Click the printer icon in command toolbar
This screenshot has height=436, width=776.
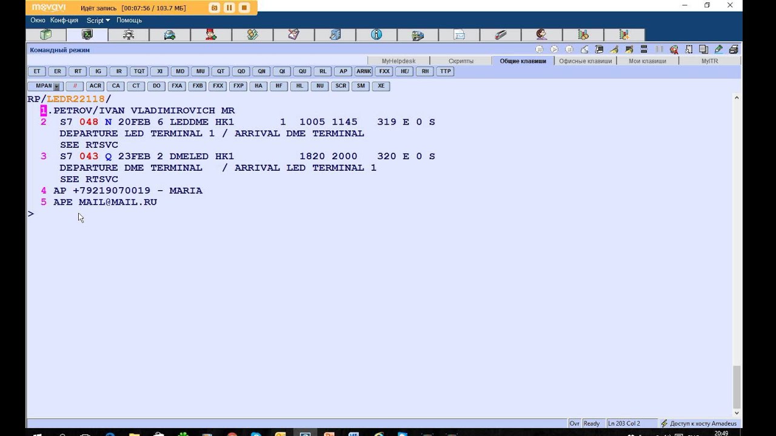click(734, 50)
